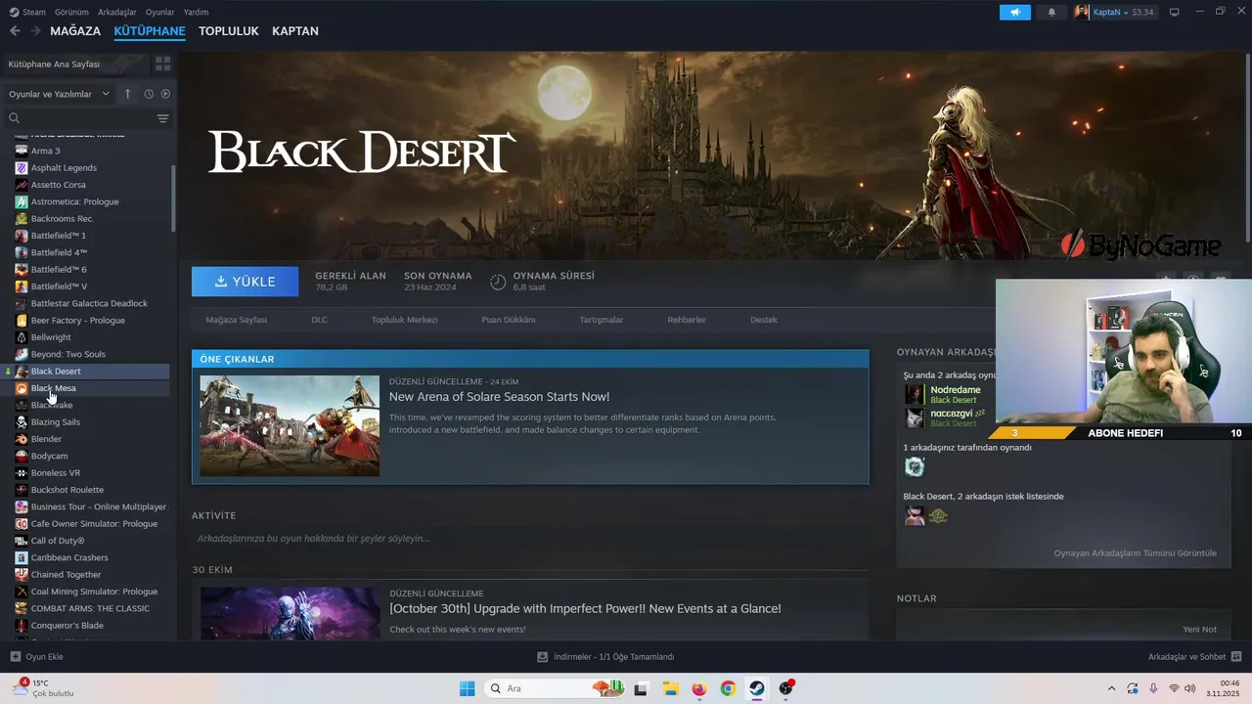Open the DLC link

click(x=319, y=320)
